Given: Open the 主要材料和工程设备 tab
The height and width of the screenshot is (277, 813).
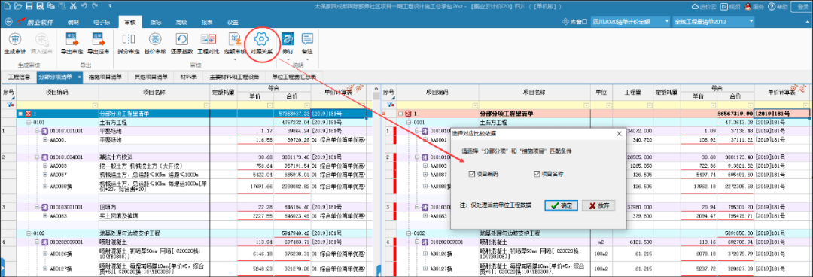Looking at the screenshot, I should click(x=234, y=77).
